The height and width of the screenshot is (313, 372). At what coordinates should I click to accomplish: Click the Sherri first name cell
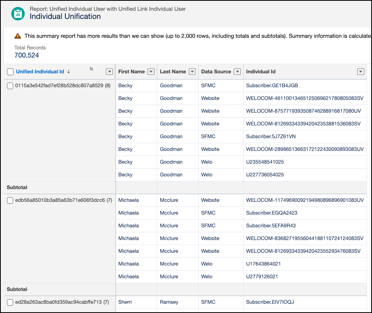(126, 302)
